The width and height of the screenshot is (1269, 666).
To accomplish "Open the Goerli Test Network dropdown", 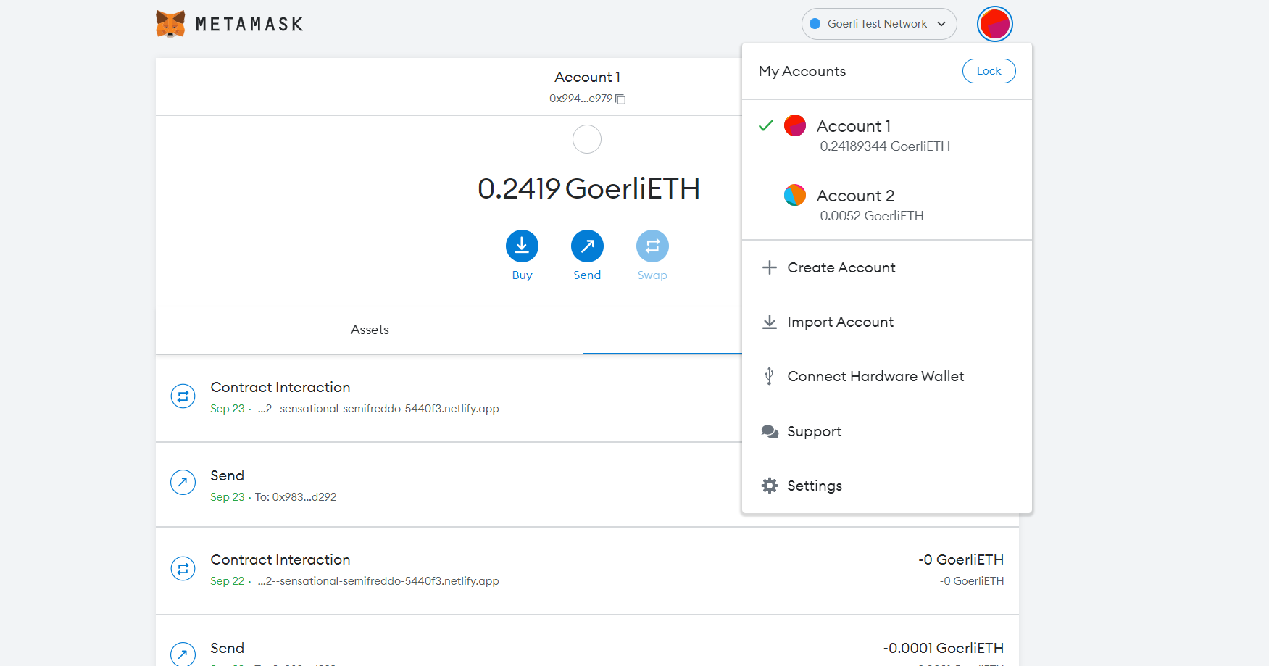I will pyautogui.click(x=879, y=24).
